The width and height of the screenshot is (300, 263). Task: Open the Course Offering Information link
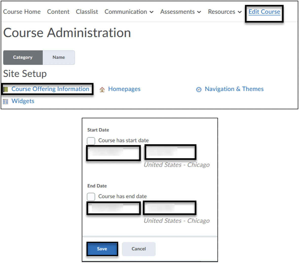pos(50,89)
